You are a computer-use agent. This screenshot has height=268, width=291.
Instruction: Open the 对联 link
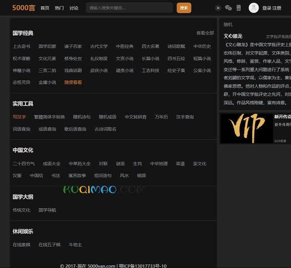tap(104, 164)
